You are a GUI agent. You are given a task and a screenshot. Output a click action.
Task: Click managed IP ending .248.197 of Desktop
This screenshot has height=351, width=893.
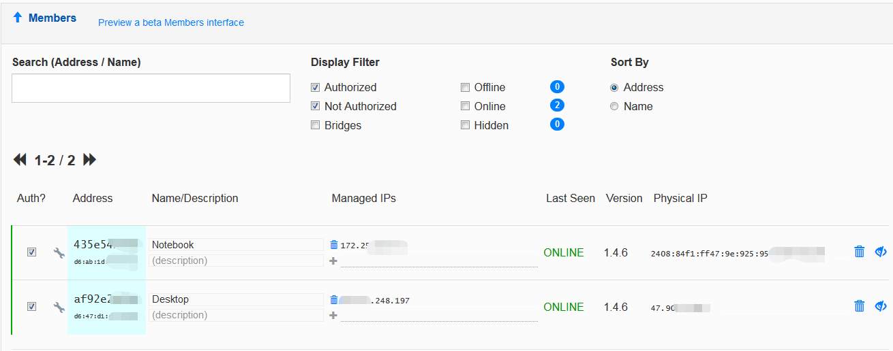click(375, 300)
